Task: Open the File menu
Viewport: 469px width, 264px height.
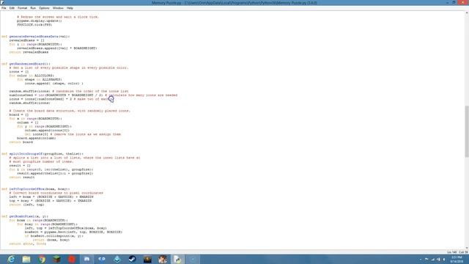Action: [4, 8]
